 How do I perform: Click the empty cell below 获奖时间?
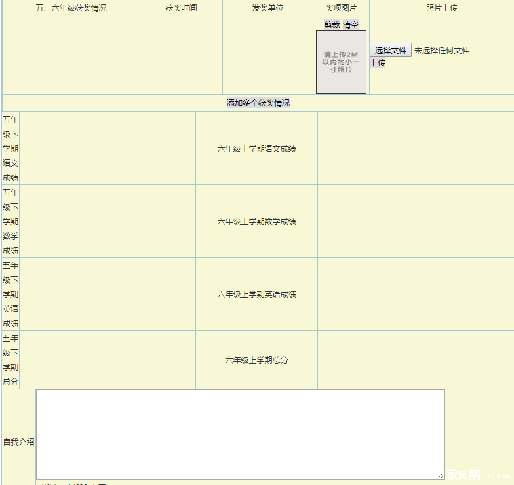tap(181, 55)
